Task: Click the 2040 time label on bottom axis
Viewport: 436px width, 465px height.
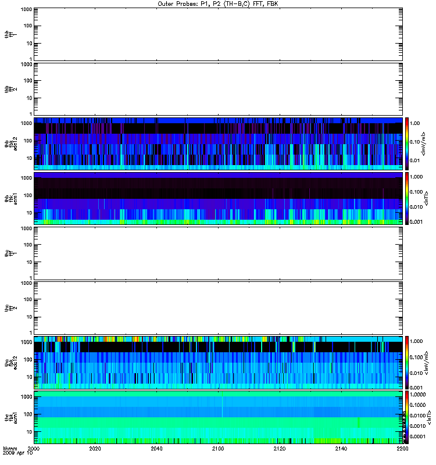Action: (x=156, y=448)
